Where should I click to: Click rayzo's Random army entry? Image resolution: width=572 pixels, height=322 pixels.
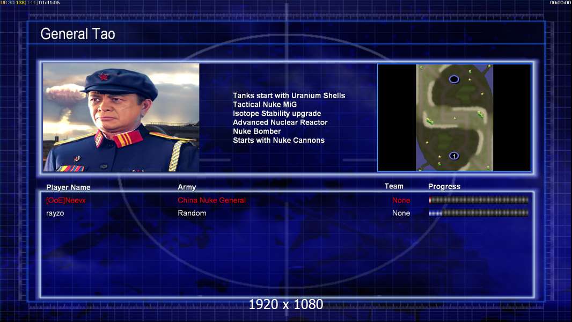pyautogui.click(x=192, y=213)
